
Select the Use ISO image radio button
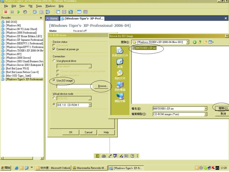pos(54,81)
